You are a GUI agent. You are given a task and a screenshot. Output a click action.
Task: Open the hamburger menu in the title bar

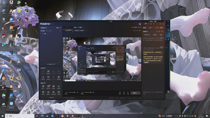click(x=154, y=24)
